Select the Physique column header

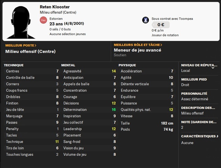[127, 65]
